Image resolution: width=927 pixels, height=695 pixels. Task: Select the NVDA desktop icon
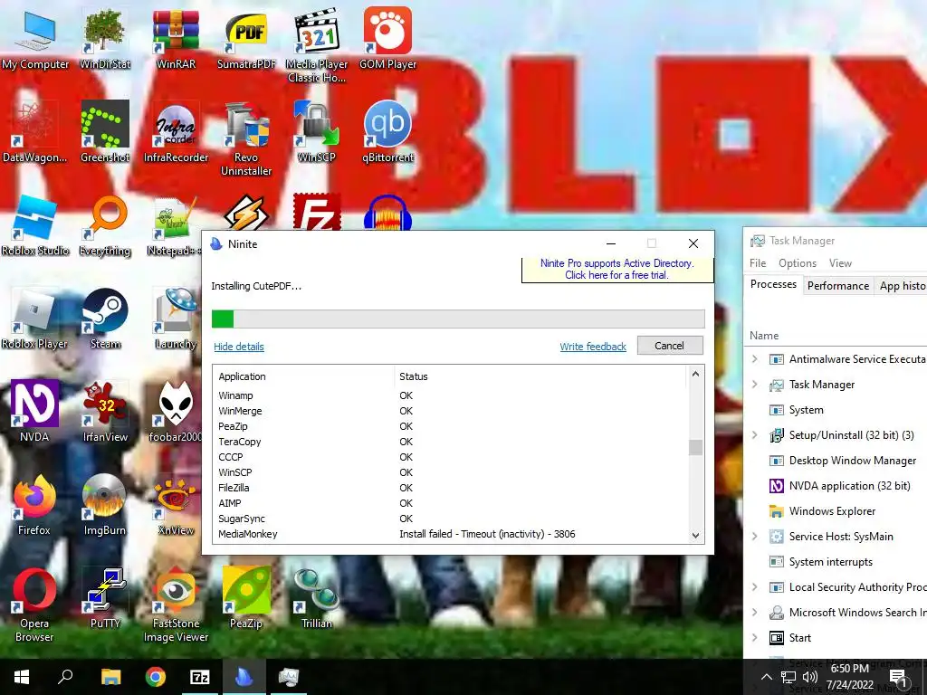[x=35, y=412]
